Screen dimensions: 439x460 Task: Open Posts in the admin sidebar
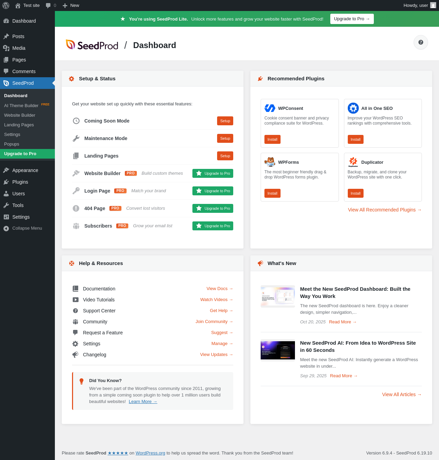[27, 36]
